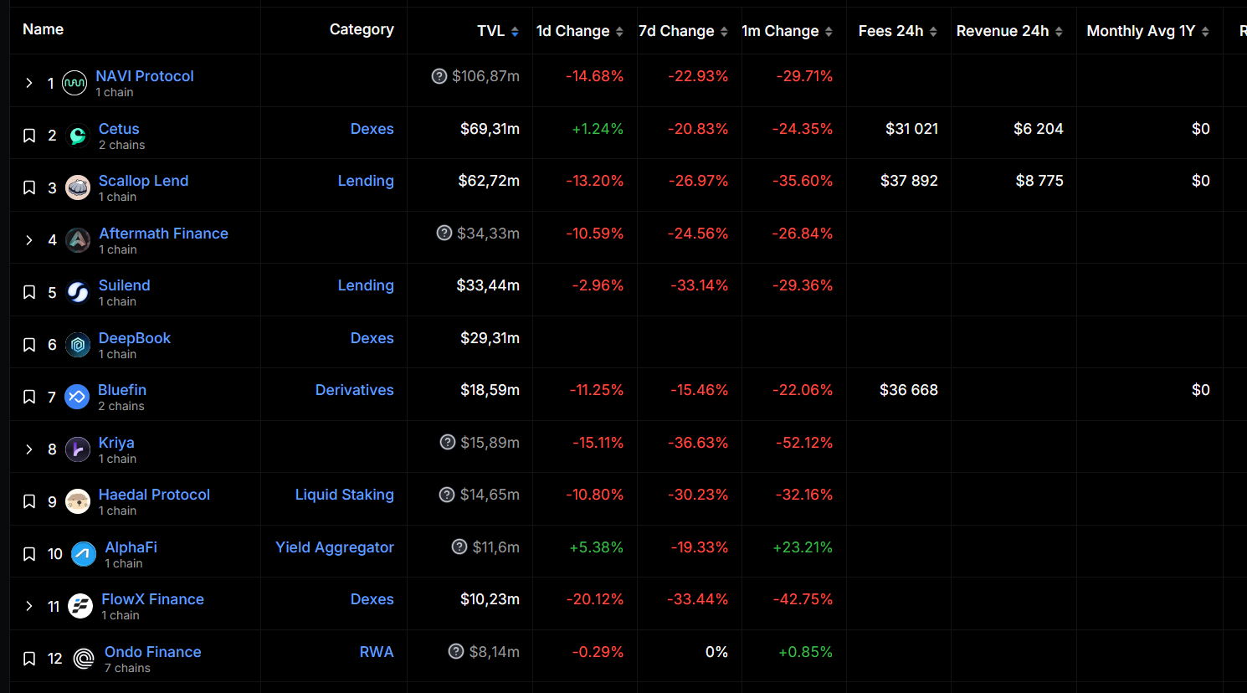1247x693 pixels.
Task: Open the Scallop Lend protocol page
Action: 143,181
